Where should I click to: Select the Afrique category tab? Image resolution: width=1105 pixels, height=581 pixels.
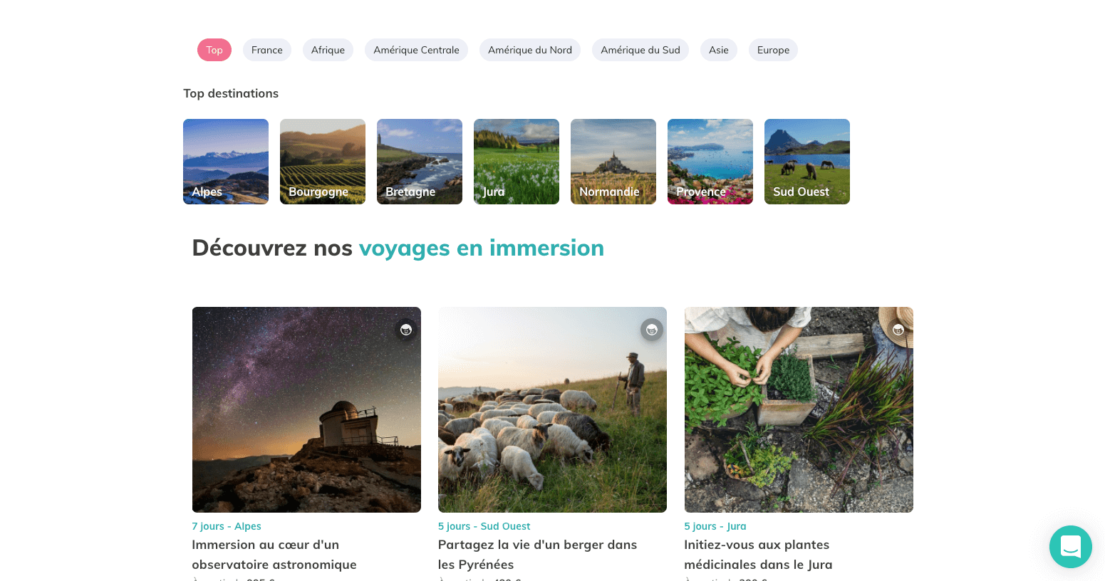coord(328,50)
